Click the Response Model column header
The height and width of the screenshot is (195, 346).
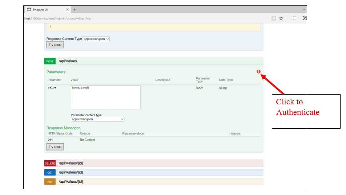coord(133,134)
